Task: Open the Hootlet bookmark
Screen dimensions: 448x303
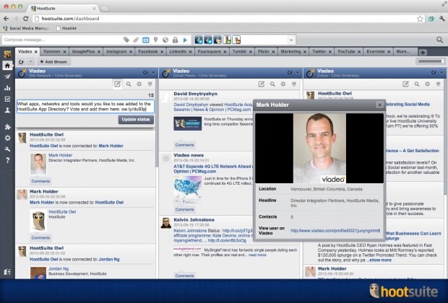Action: [x=66, y=28]
